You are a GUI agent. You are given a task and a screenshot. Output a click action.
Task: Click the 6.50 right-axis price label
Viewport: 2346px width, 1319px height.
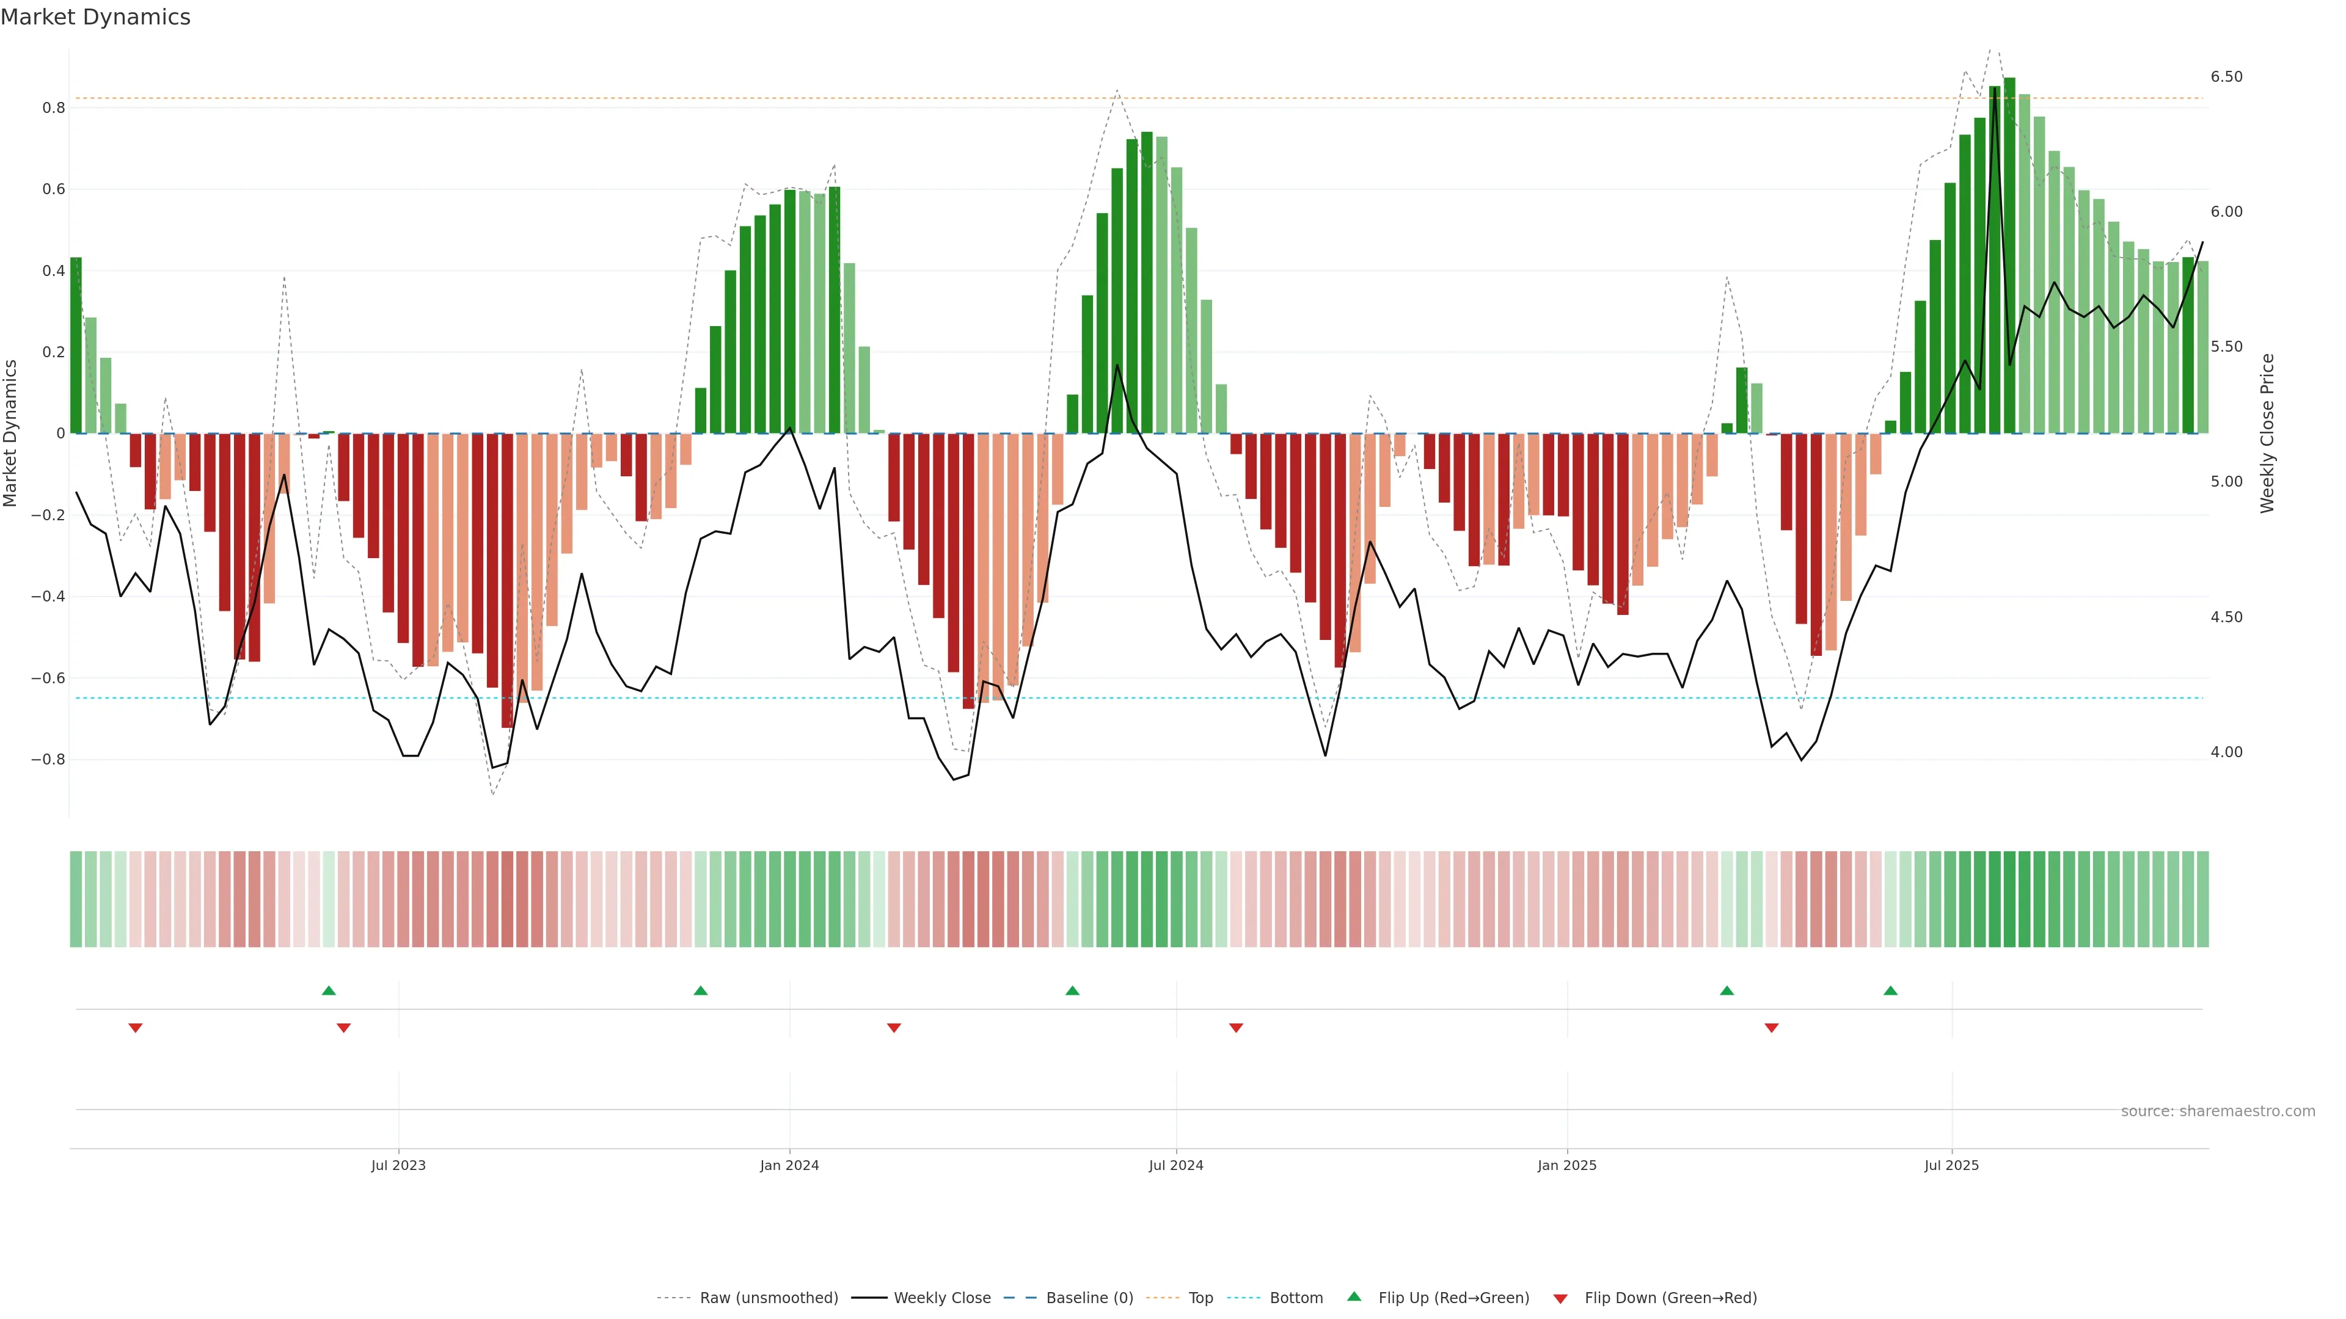point(2226,76)
